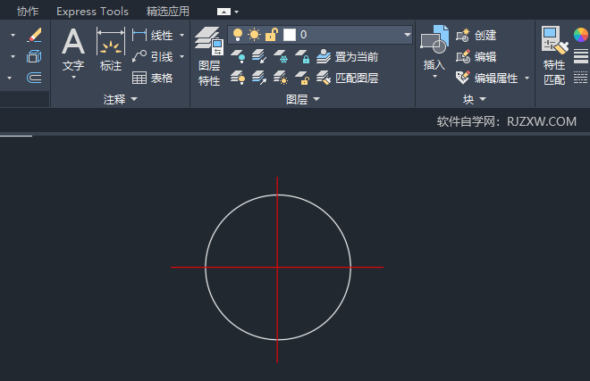Click the 置为当前 label

click(357, 57)
